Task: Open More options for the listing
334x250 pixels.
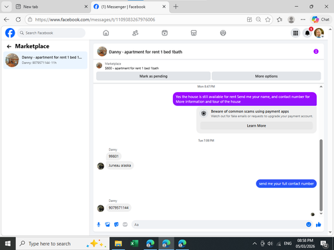Action: click(x=267, y=76)
